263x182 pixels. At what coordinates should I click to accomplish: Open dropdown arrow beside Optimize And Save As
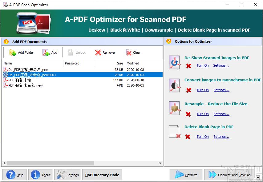(x=258, y=178)
